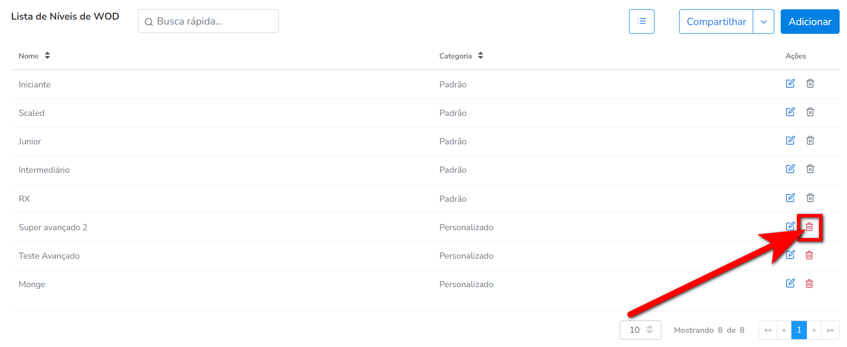Change the rows-per-page value 10
The width and height of the screenshot is (847, 347).
640,330
